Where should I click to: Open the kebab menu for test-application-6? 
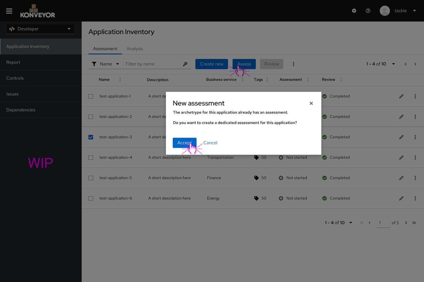click(415, 198)
